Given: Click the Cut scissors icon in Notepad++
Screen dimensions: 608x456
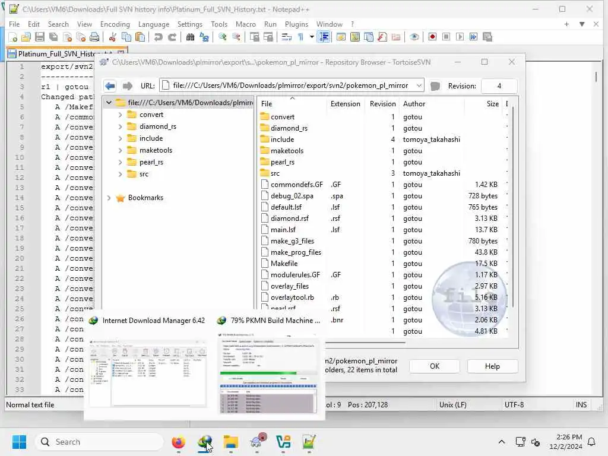Looking at the screenshot, I should point(112,37).
